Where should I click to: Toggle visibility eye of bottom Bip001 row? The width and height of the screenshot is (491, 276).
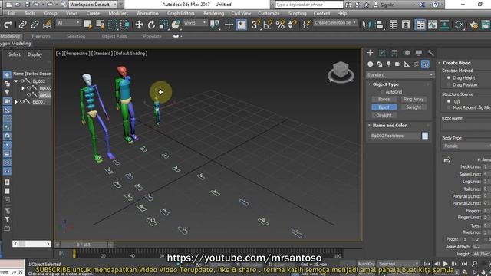(22, 102)
